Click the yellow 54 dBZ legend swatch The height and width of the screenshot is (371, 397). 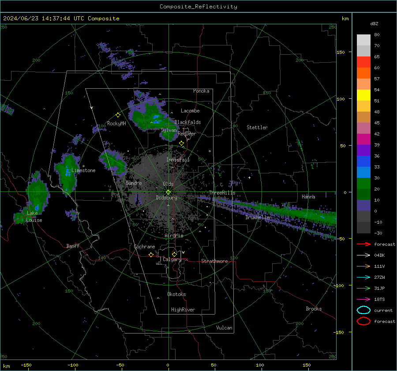tap(363, 95)
